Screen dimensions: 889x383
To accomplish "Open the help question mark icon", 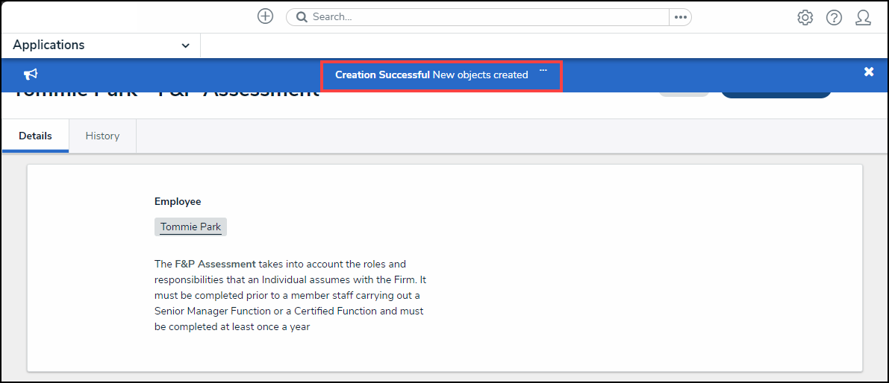I will (x=834, y=18).
